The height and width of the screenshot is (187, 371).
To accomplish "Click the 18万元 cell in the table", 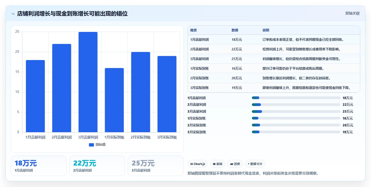I will (x=237, y=40).
